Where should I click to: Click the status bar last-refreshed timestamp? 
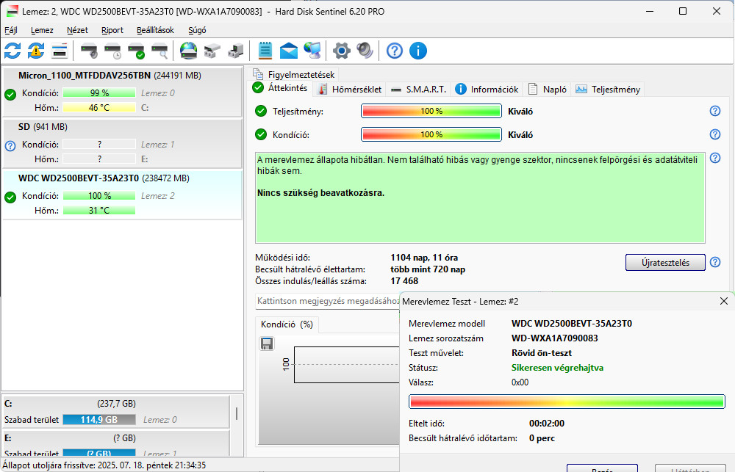(104, 465)
